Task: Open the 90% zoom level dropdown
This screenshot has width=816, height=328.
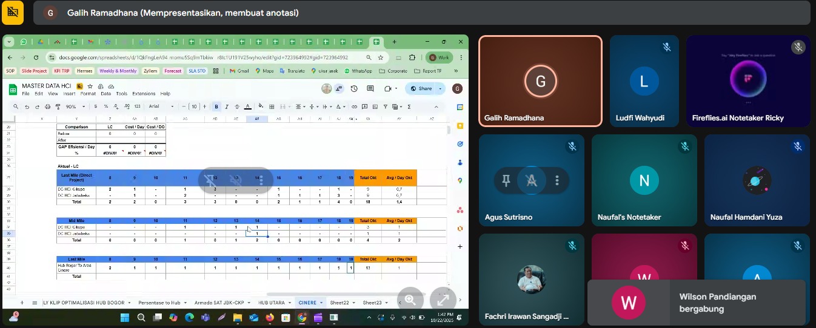Action: [x=75, y=107]
